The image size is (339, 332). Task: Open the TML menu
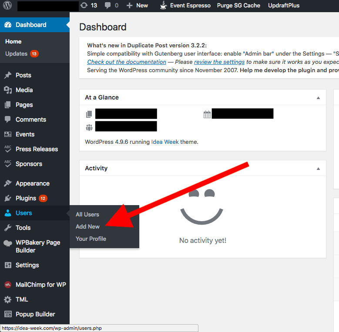click(22, 299)
